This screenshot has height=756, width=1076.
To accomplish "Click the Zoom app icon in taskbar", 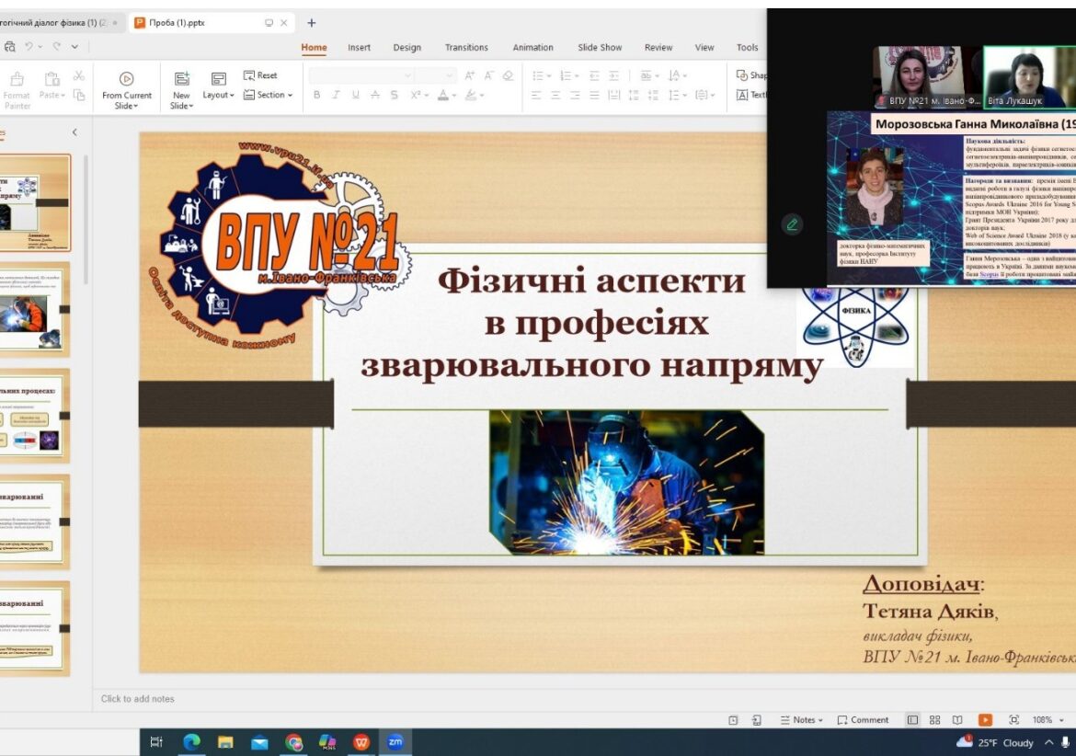I will pos(395,741).
